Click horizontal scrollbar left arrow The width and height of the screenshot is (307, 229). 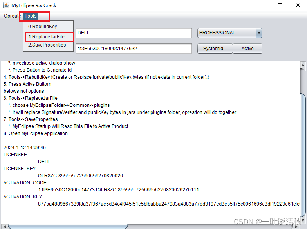pyautogui.click(x=4, y=227)
